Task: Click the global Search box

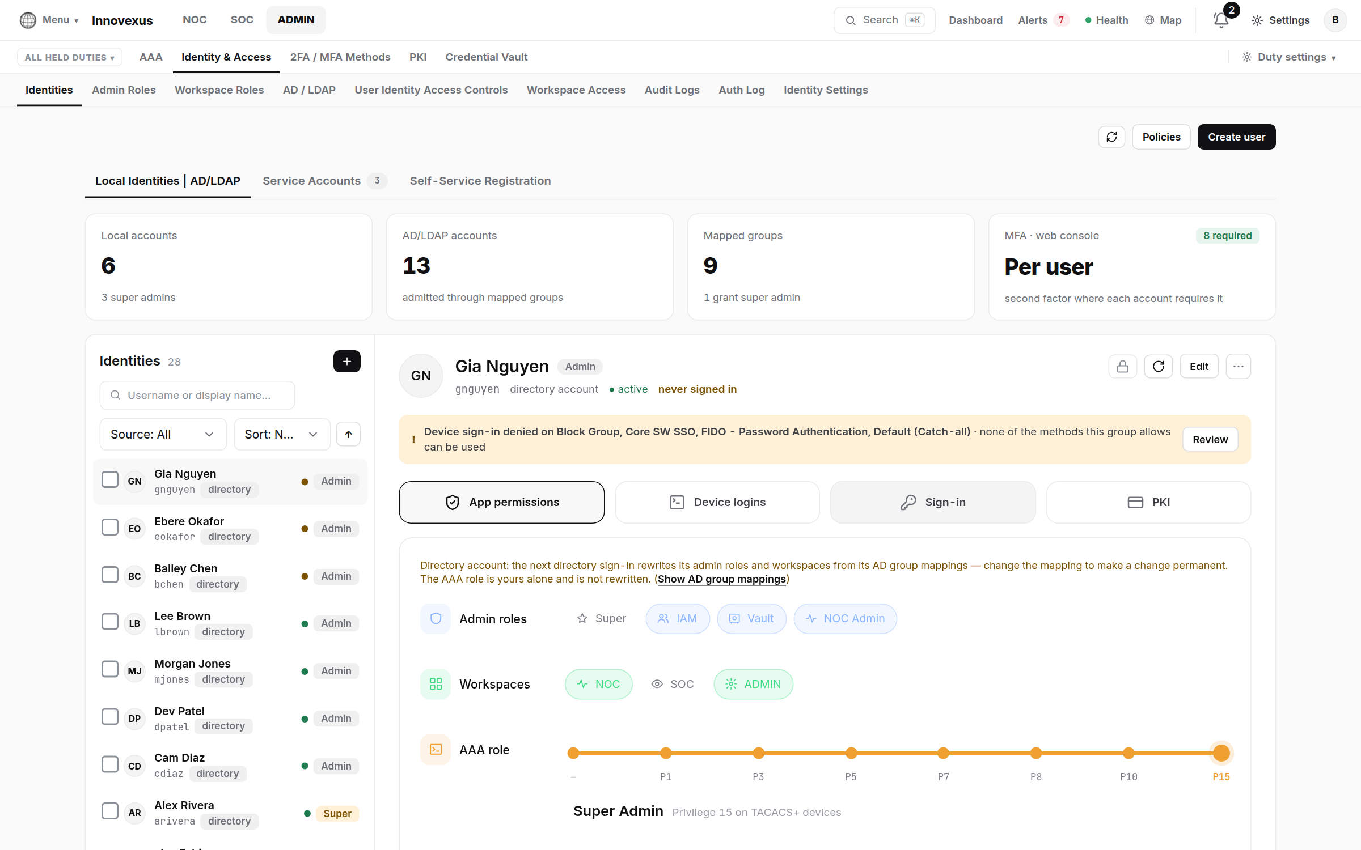Action: click(x=884, y=20)
